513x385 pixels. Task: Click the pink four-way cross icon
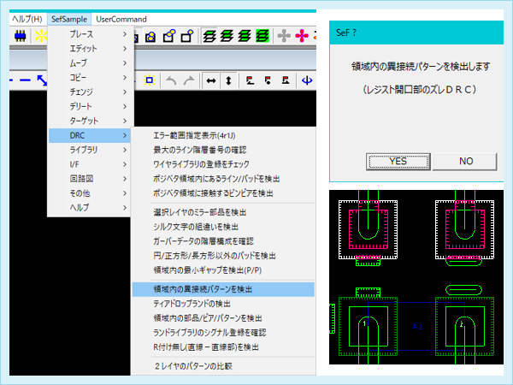pyautogui.click(x=300, y=36)
